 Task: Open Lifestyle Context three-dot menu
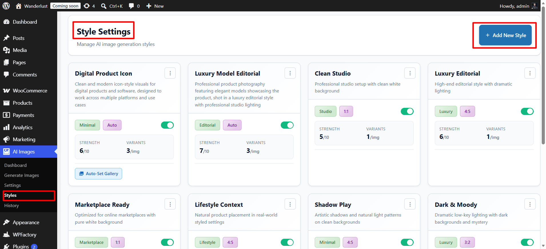pos(290,204)
